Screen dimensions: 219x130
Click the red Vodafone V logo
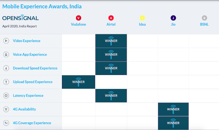(x=79, y=18)
